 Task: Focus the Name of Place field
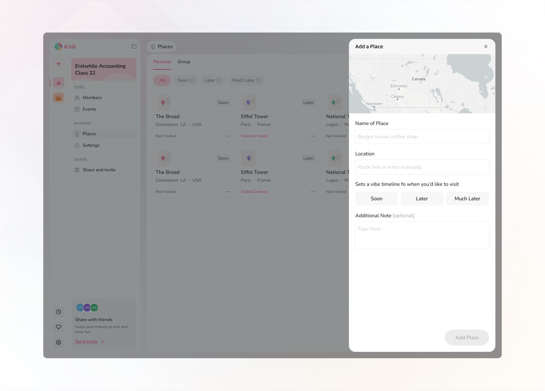[422, 136]
